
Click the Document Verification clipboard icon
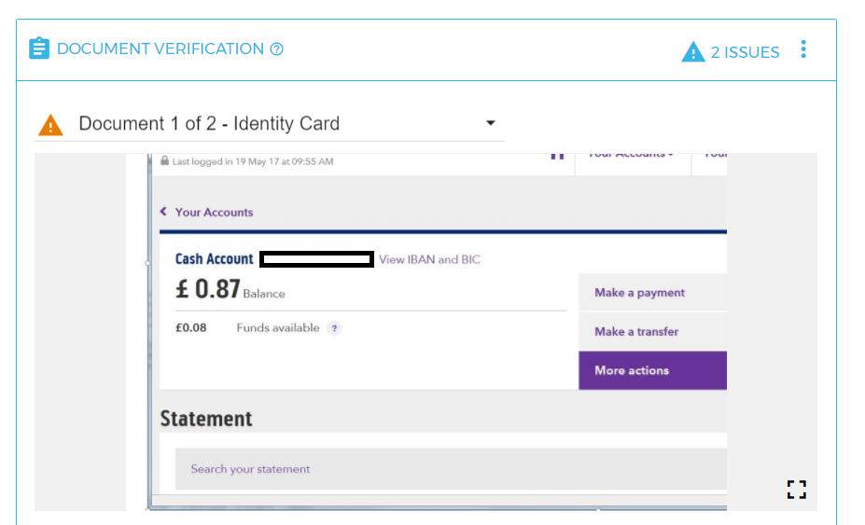tap(39, 48)
